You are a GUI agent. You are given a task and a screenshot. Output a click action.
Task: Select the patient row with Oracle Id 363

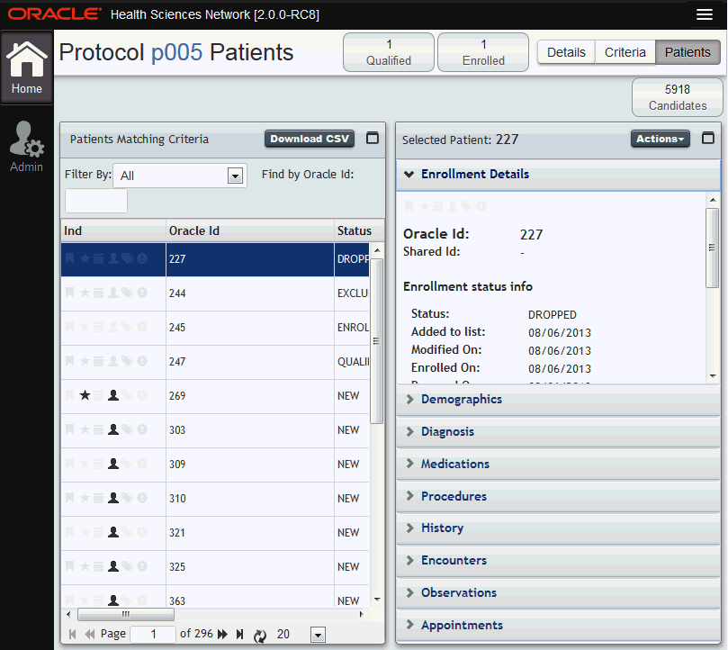pyautogui.click(x=215, y=598)
